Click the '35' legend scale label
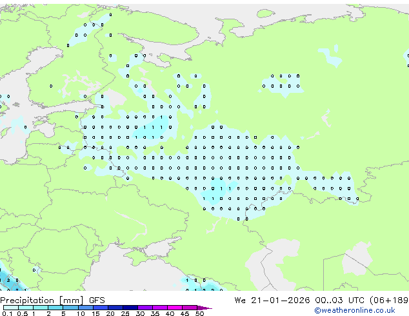Screen dimensions: 409x316 coord(155,313)
